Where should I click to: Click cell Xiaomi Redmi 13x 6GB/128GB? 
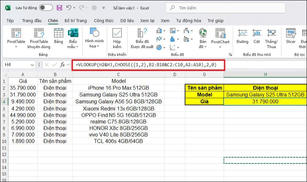tap(118, 108)
